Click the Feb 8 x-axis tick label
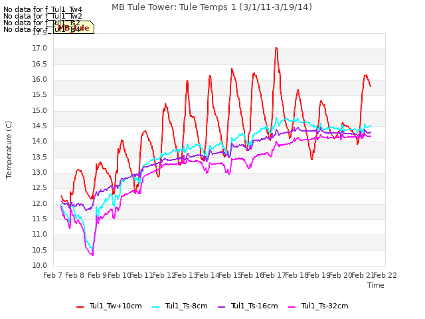 tap(75, 275)
